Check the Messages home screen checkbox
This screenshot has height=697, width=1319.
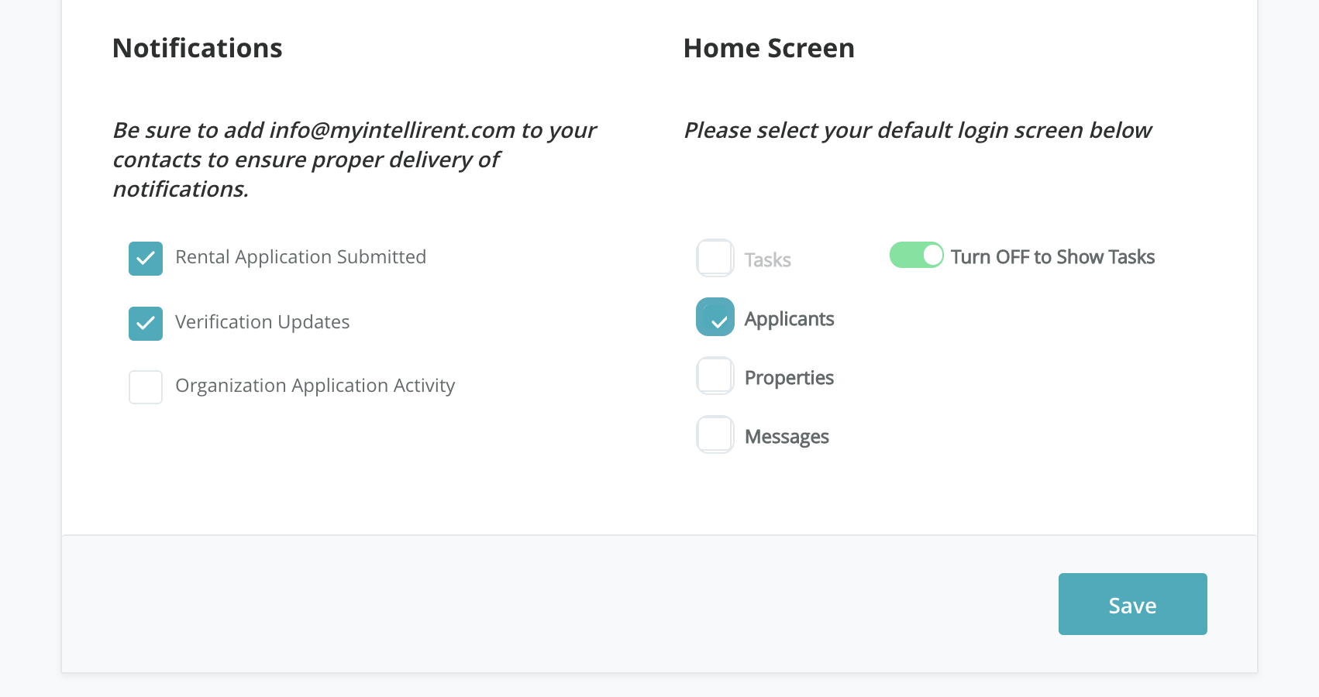tap(715, 434)
